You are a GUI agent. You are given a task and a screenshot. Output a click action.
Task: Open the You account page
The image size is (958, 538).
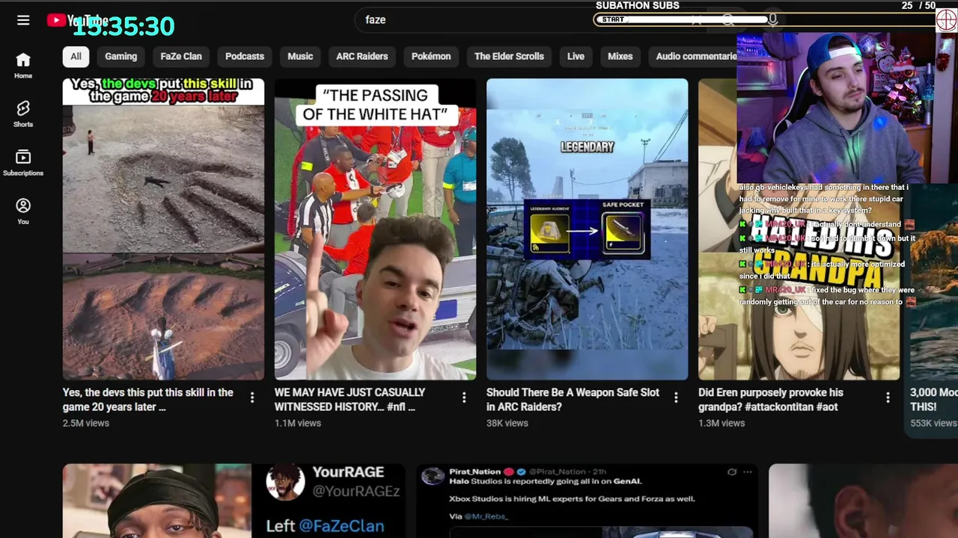(x=23, y=211)
